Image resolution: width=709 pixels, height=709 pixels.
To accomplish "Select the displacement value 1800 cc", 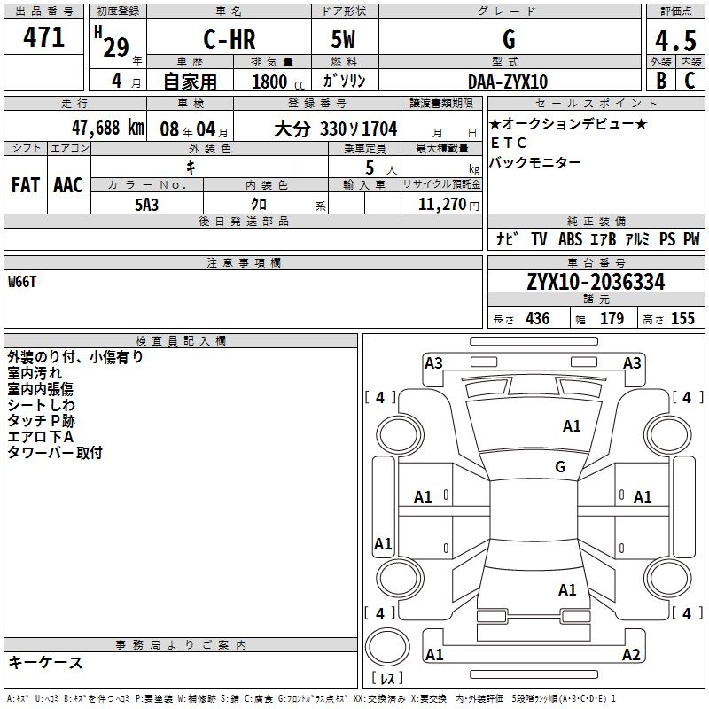I will [278, 82].
